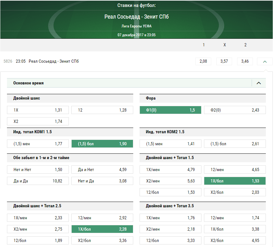Pick draw odds 3,57
The width and height of the screenshot is (275, 247).
[x=224, y=61]
